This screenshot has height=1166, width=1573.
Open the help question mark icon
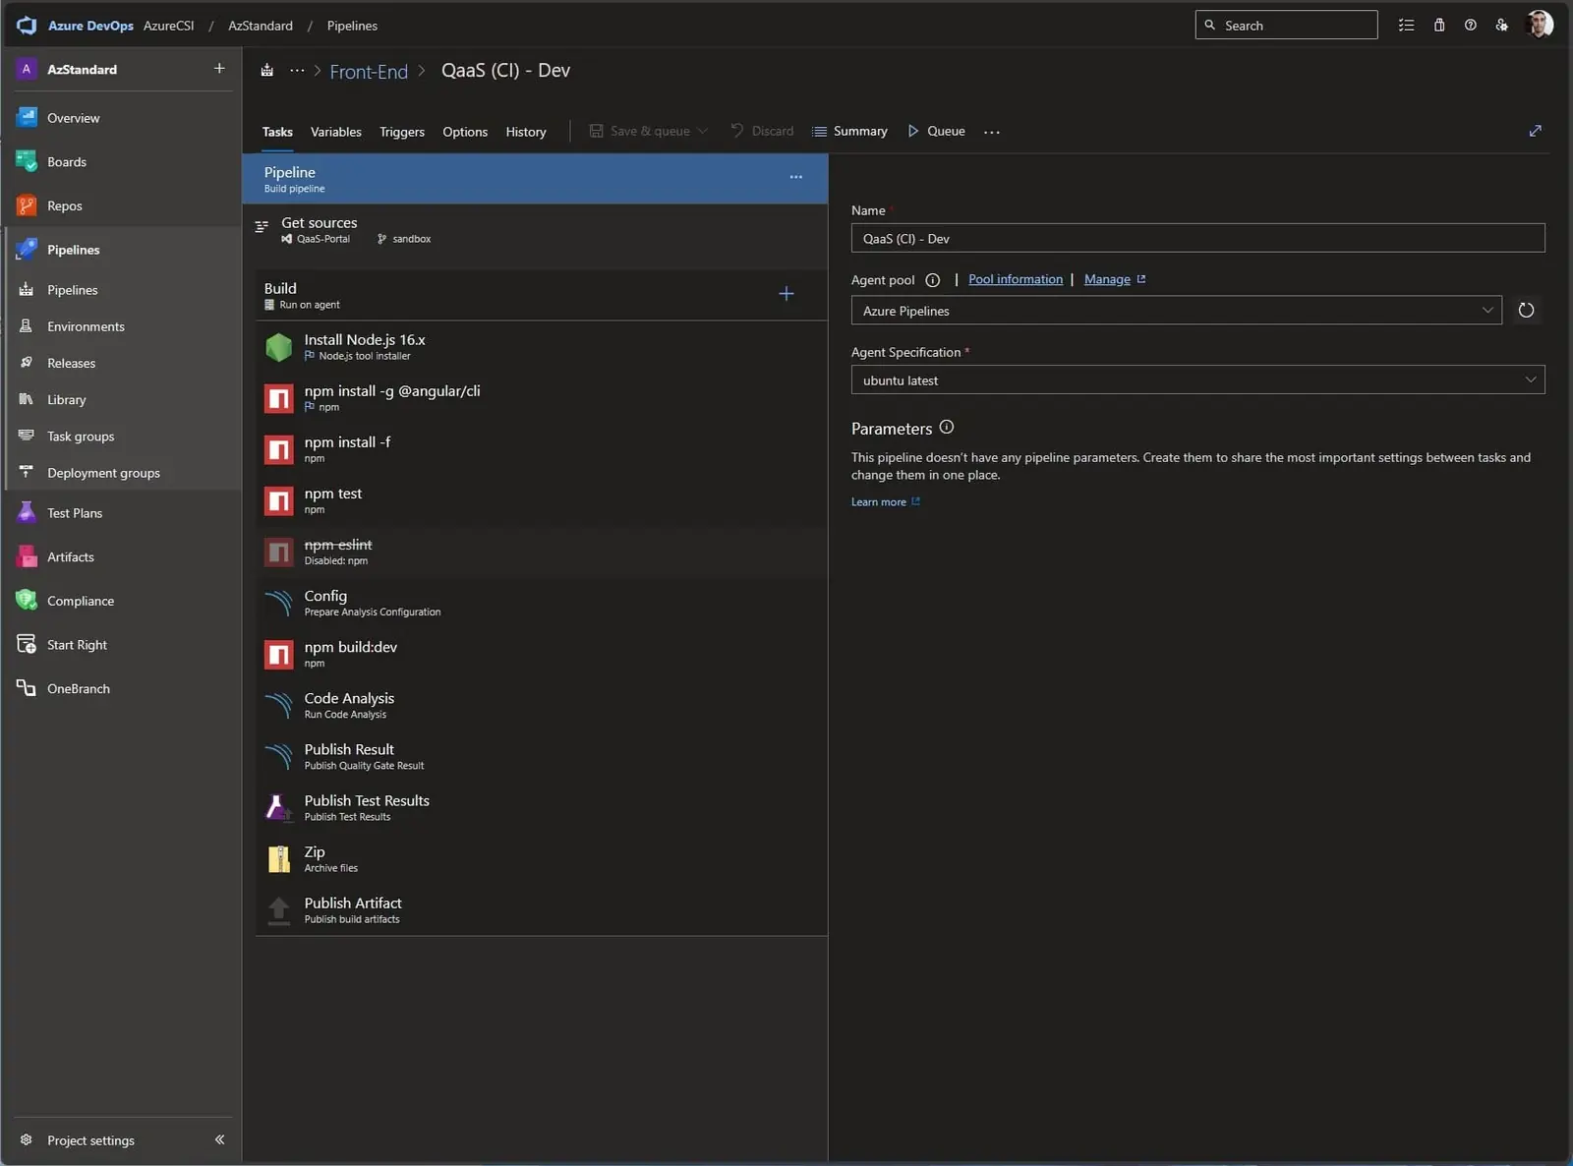pos(1471,26)
